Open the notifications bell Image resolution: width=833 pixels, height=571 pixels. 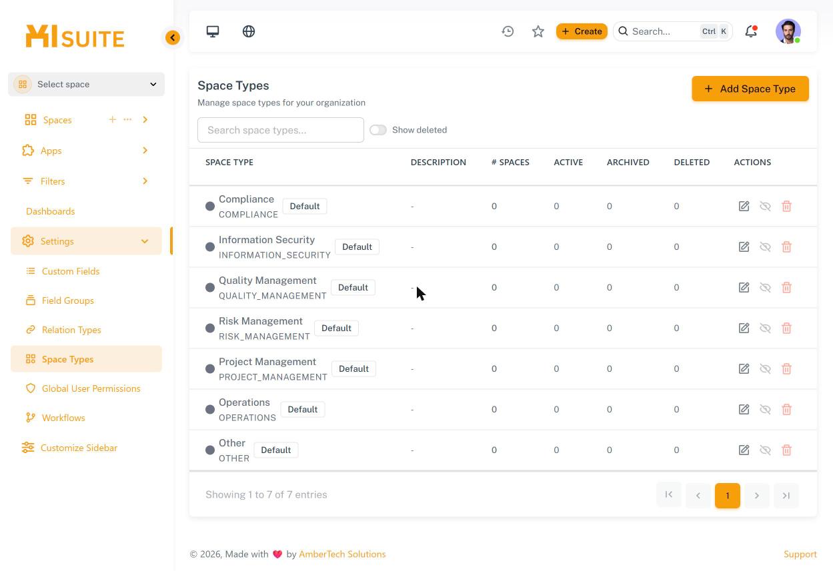point(751,31)
